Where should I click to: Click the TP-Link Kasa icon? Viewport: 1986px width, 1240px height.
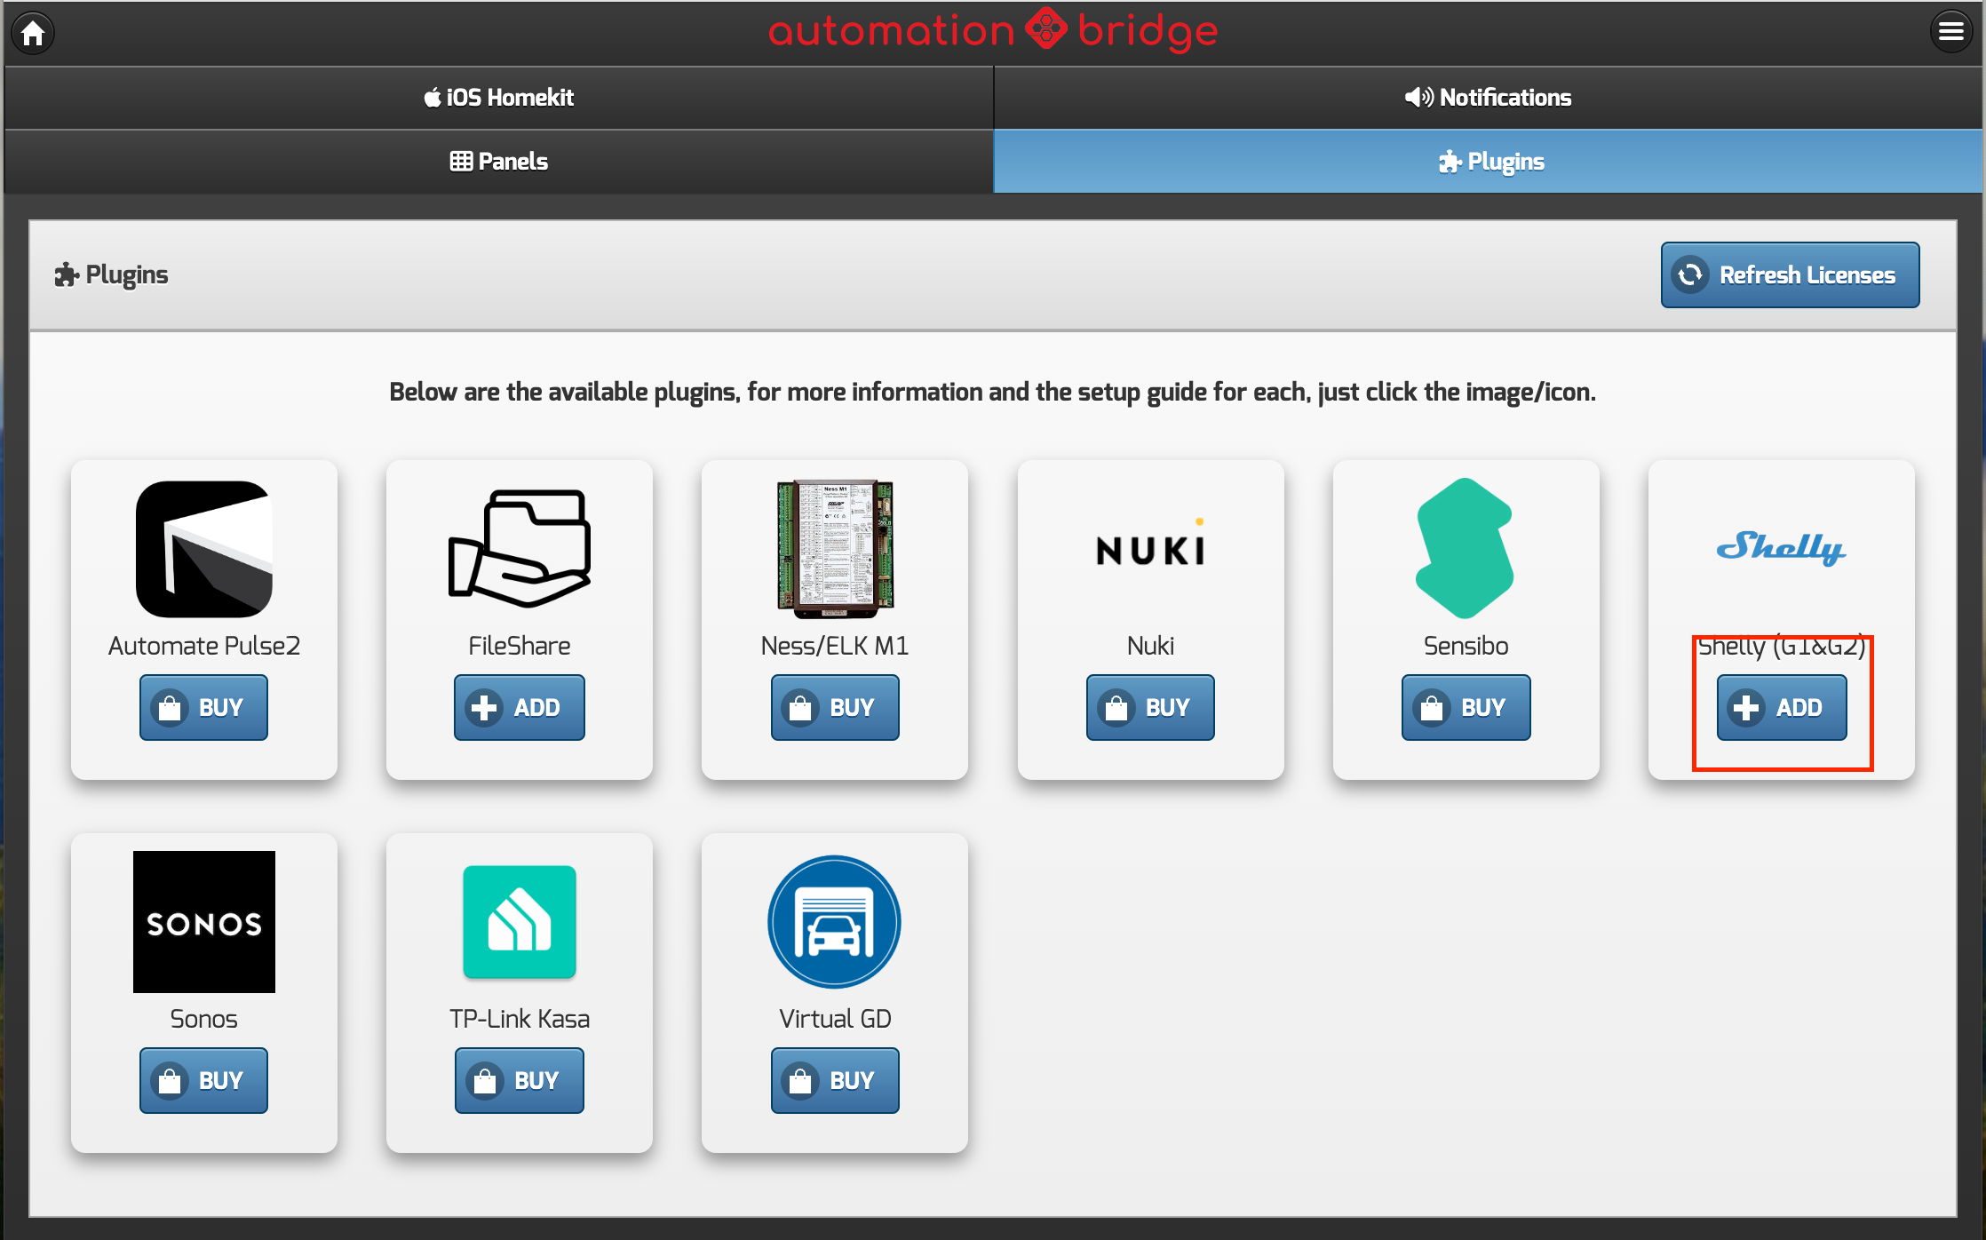click(x=520, y=922)
